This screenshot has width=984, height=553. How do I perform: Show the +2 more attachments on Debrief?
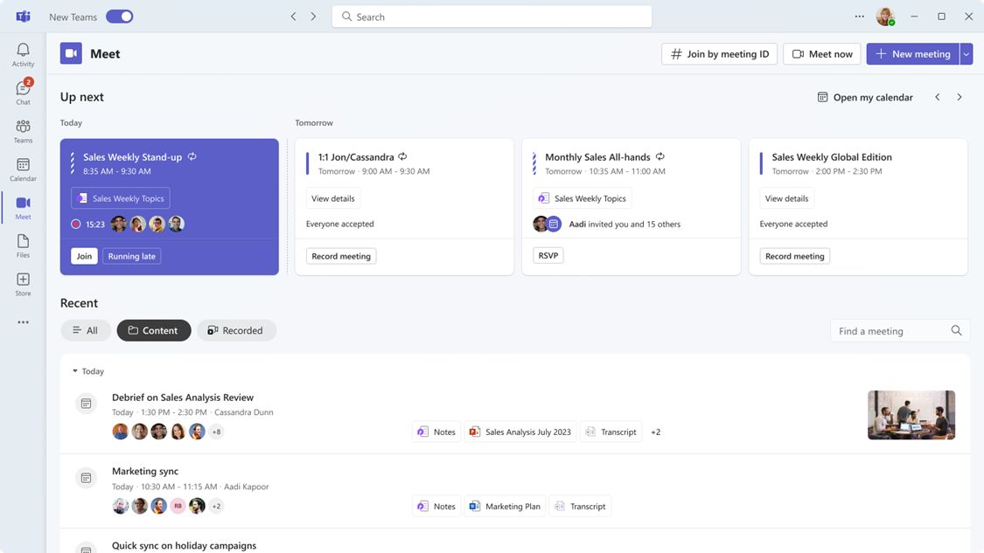655,432
